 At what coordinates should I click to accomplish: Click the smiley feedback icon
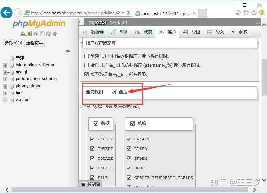click(x=262, y=12)
